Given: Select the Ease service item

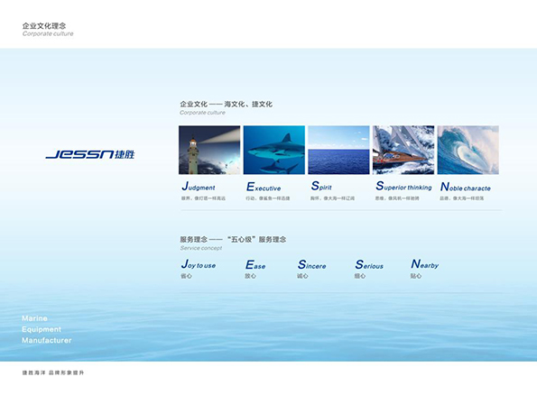Looking at the screenshot, I should (x=255, y=264).
